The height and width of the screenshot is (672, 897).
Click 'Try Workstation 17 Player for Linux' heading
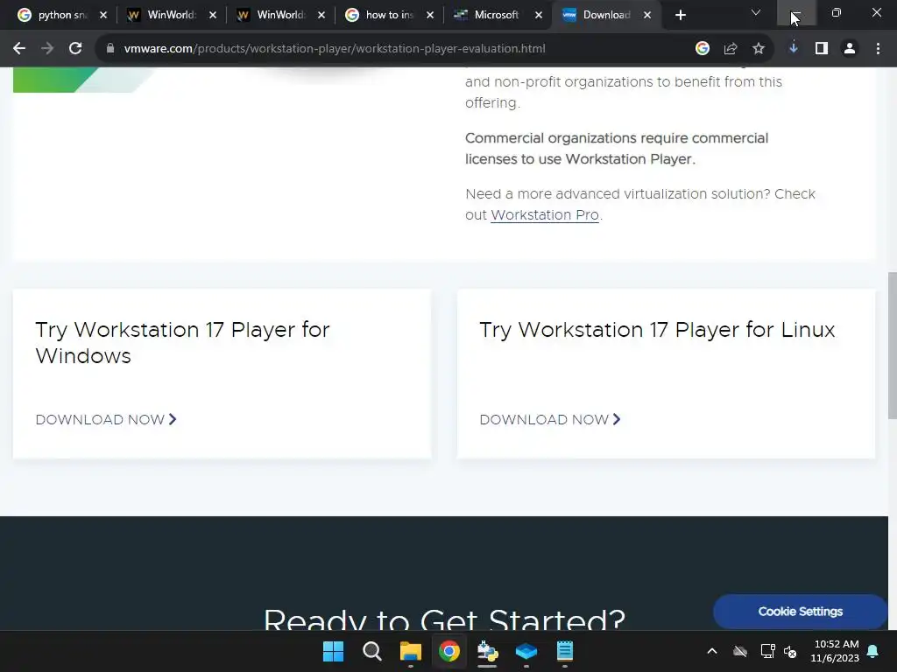click(657, 330)
